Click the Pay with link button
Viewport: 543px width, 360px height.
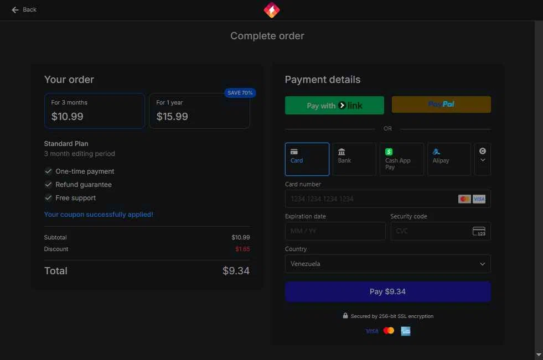(334, 105)
